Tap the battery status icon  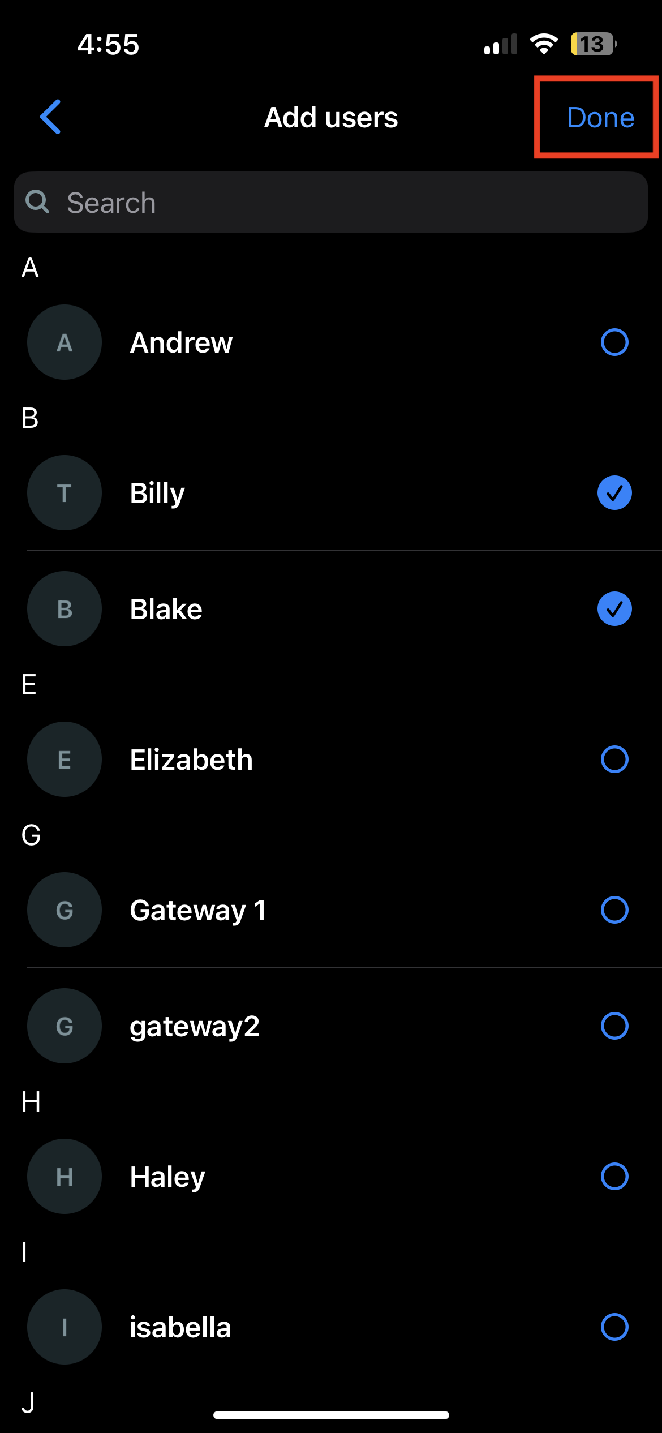[x=593, y=44]
